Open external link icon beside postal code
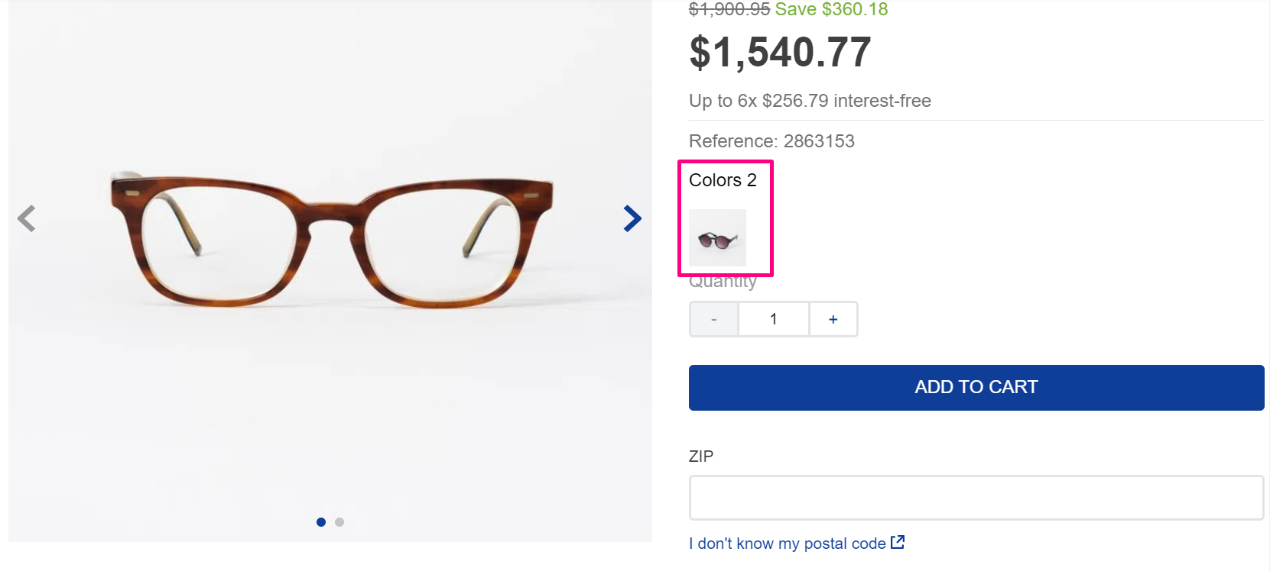The image size is (1270, 571). point(898,542)
